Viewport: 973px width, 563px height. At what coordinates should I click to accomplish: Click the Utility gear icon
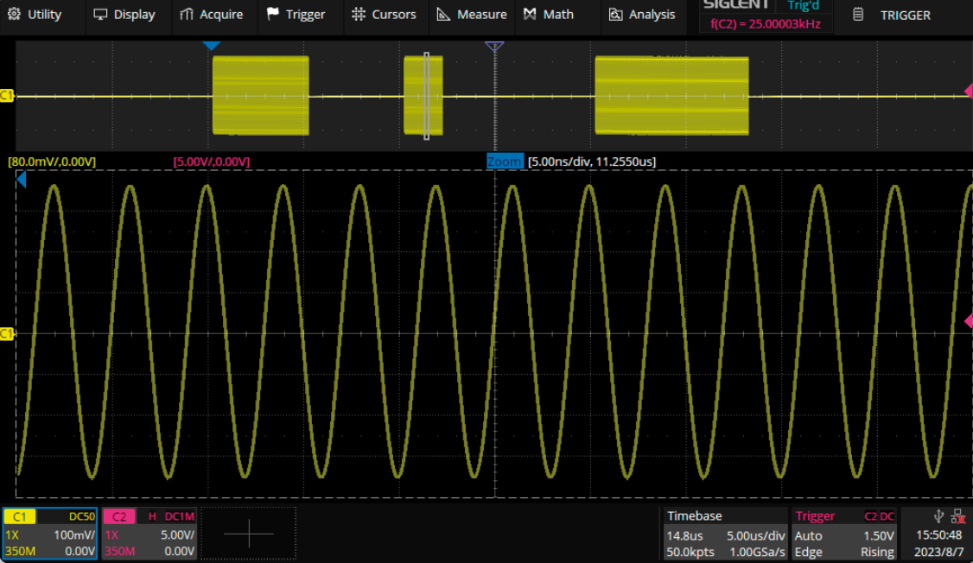coord(14,15)
